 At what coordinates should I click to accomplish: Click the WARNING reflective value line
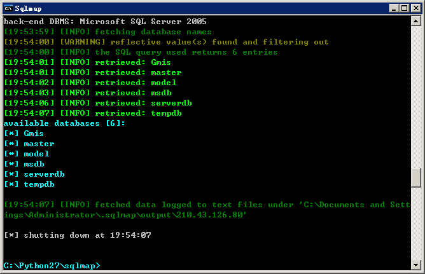(166, 42)
